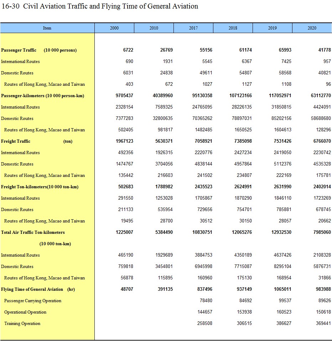Click the 2000 Freight Traffic value 1967123
Viewport: 332px width, 352px height.
pyautogui.click(x=124, y=141)
